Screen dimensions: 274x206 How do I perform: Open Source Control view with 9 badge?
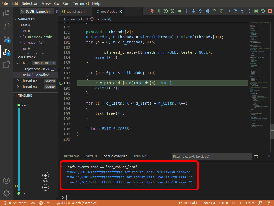coord(7,39)
